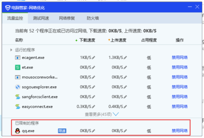The height and width of the screenshot is (138, 204).
Task: Click the 限速 badge next to qq.exe
Action: (x=62, y=131)
